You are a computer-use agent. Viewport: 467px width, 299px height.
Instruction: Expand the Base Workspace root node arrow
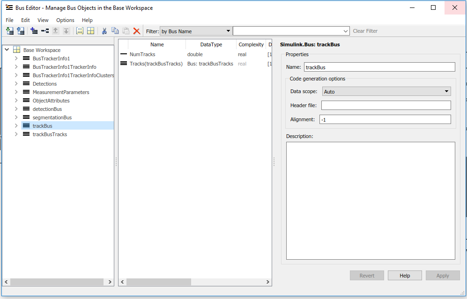(x=7, y=50)
